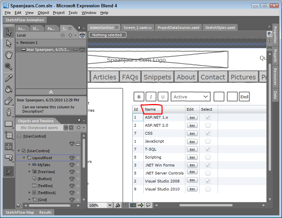Select the Eyedropper tool
Viewport: 282px width, 218px height.
[9, 78]
